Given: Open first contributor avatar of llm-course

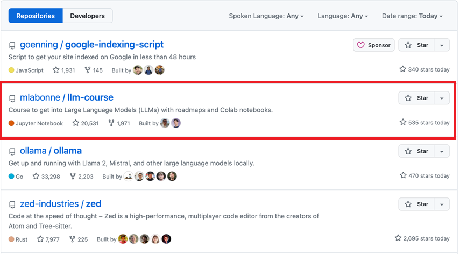Looking at the screenshot, I should 165,123.
